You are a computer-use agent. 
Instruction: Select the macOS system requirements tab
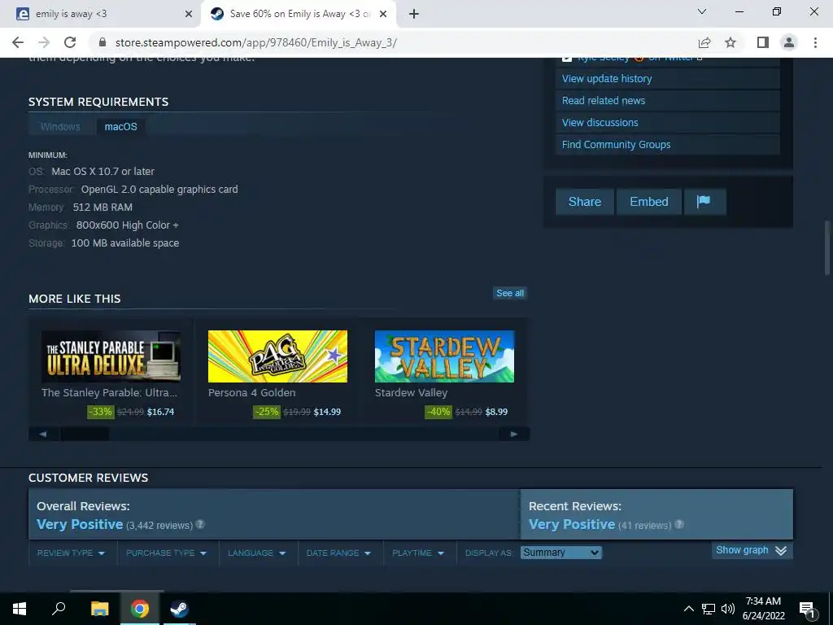pyautogui.click(x=120, y=126)
